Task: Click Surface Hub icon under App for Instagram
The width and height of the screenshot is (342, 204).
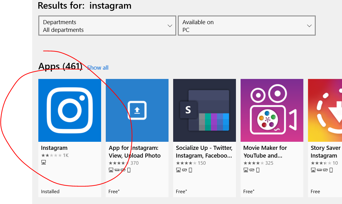Action: pos(117,170)
